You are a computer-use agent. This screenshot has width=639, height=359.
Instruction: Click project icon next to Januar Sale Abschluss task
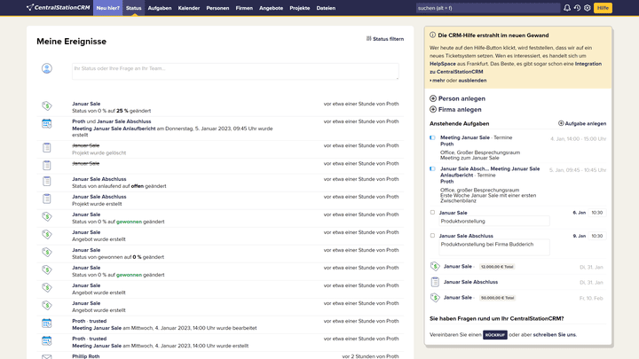435,282
